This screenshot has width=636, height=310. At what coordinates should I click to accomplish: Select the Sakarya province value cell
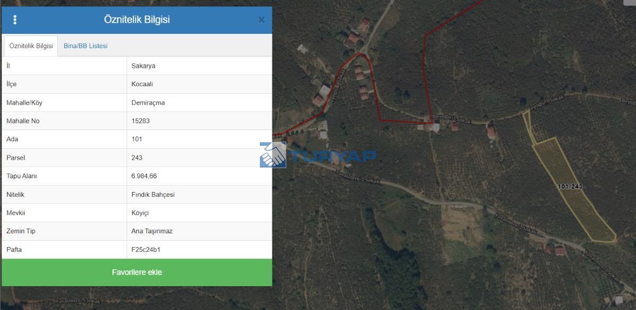[x=200, y=66]
